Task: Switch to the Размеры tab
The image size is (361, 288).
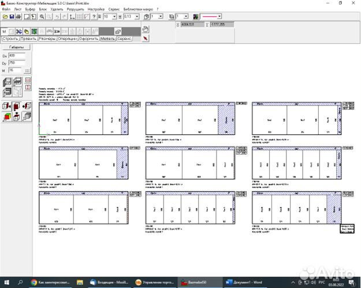Action: (47, 39)
